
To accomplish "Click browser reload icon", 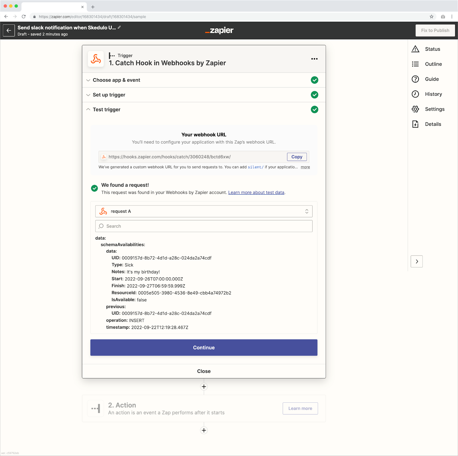I will coord(24,17).
